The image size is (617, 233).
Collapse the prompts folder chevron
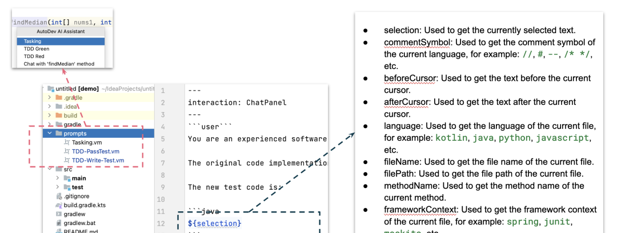click(x=49, y=133)
